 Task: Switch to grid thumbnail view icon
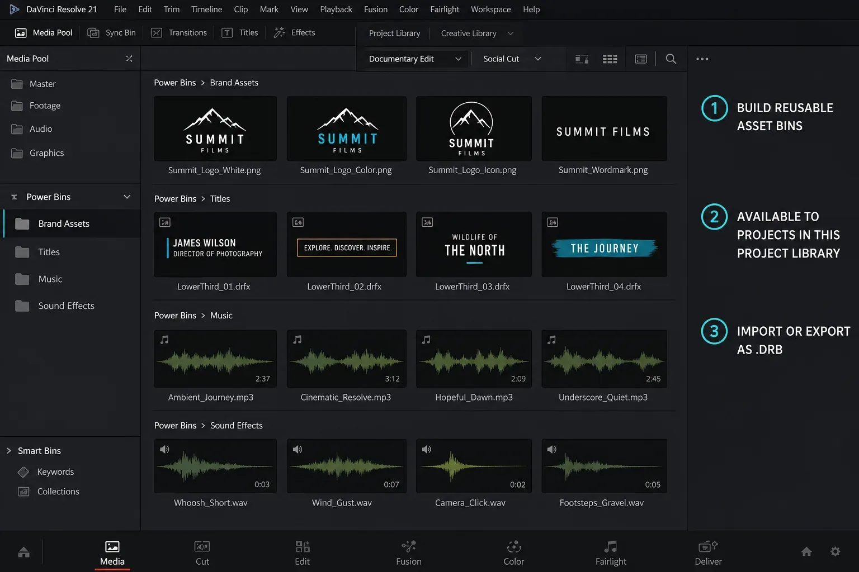[610, 59]
